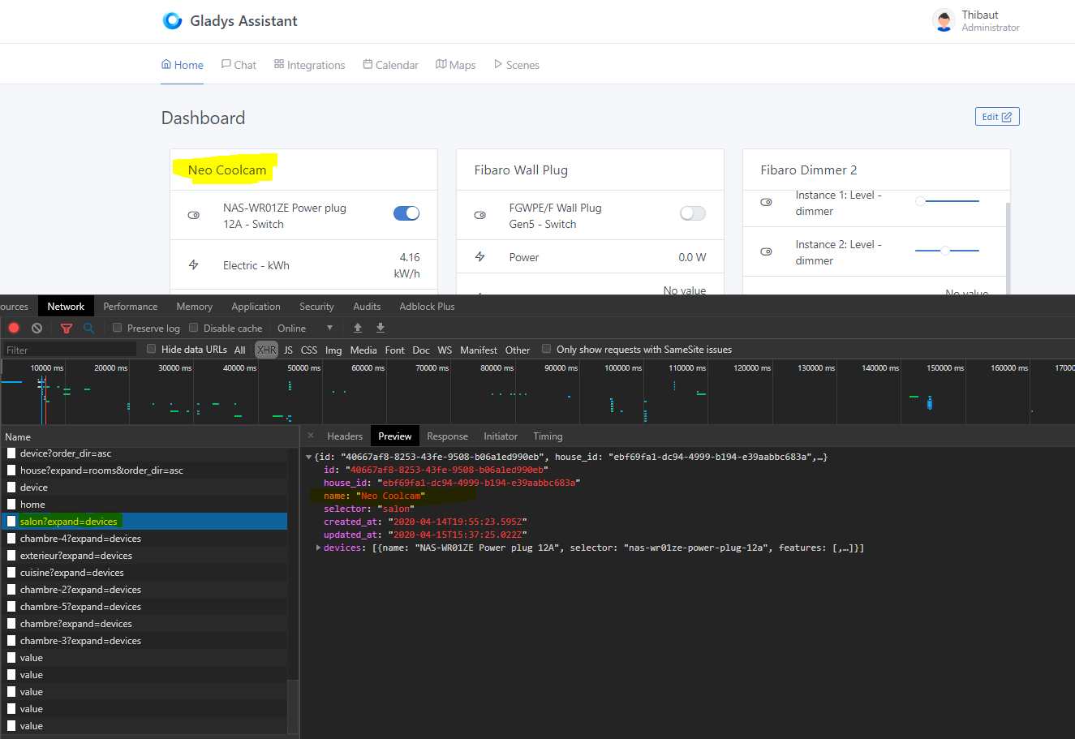The image size is (1075, 739).
Task: Collapse the root JSON object in Preview
Action: point(308,456)
